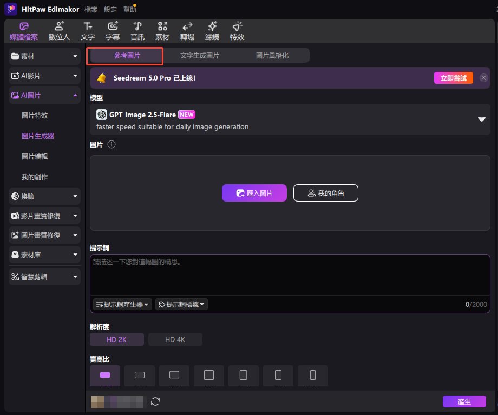Select the second aspect ratio option
This screenshot has height=415, width=498.
point(140,376)
